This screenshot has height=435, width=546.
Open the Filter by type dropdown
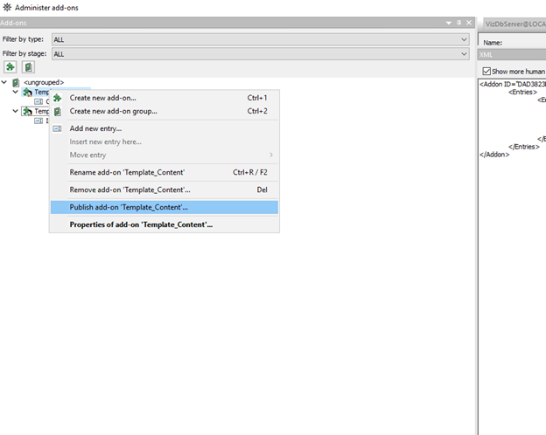coord(464,39)
